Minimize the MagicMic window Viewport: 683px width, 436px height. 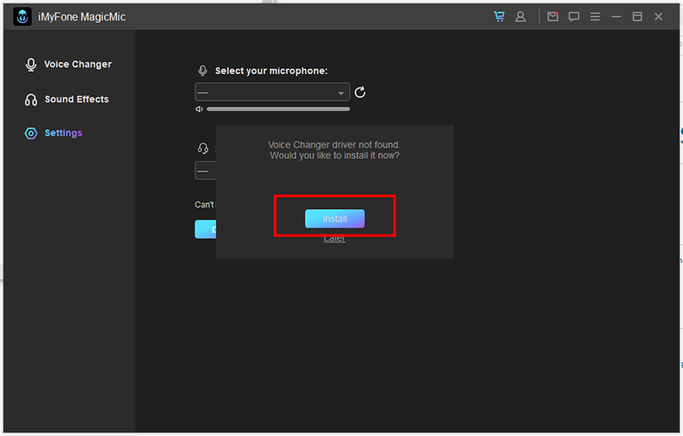(616, 16)
